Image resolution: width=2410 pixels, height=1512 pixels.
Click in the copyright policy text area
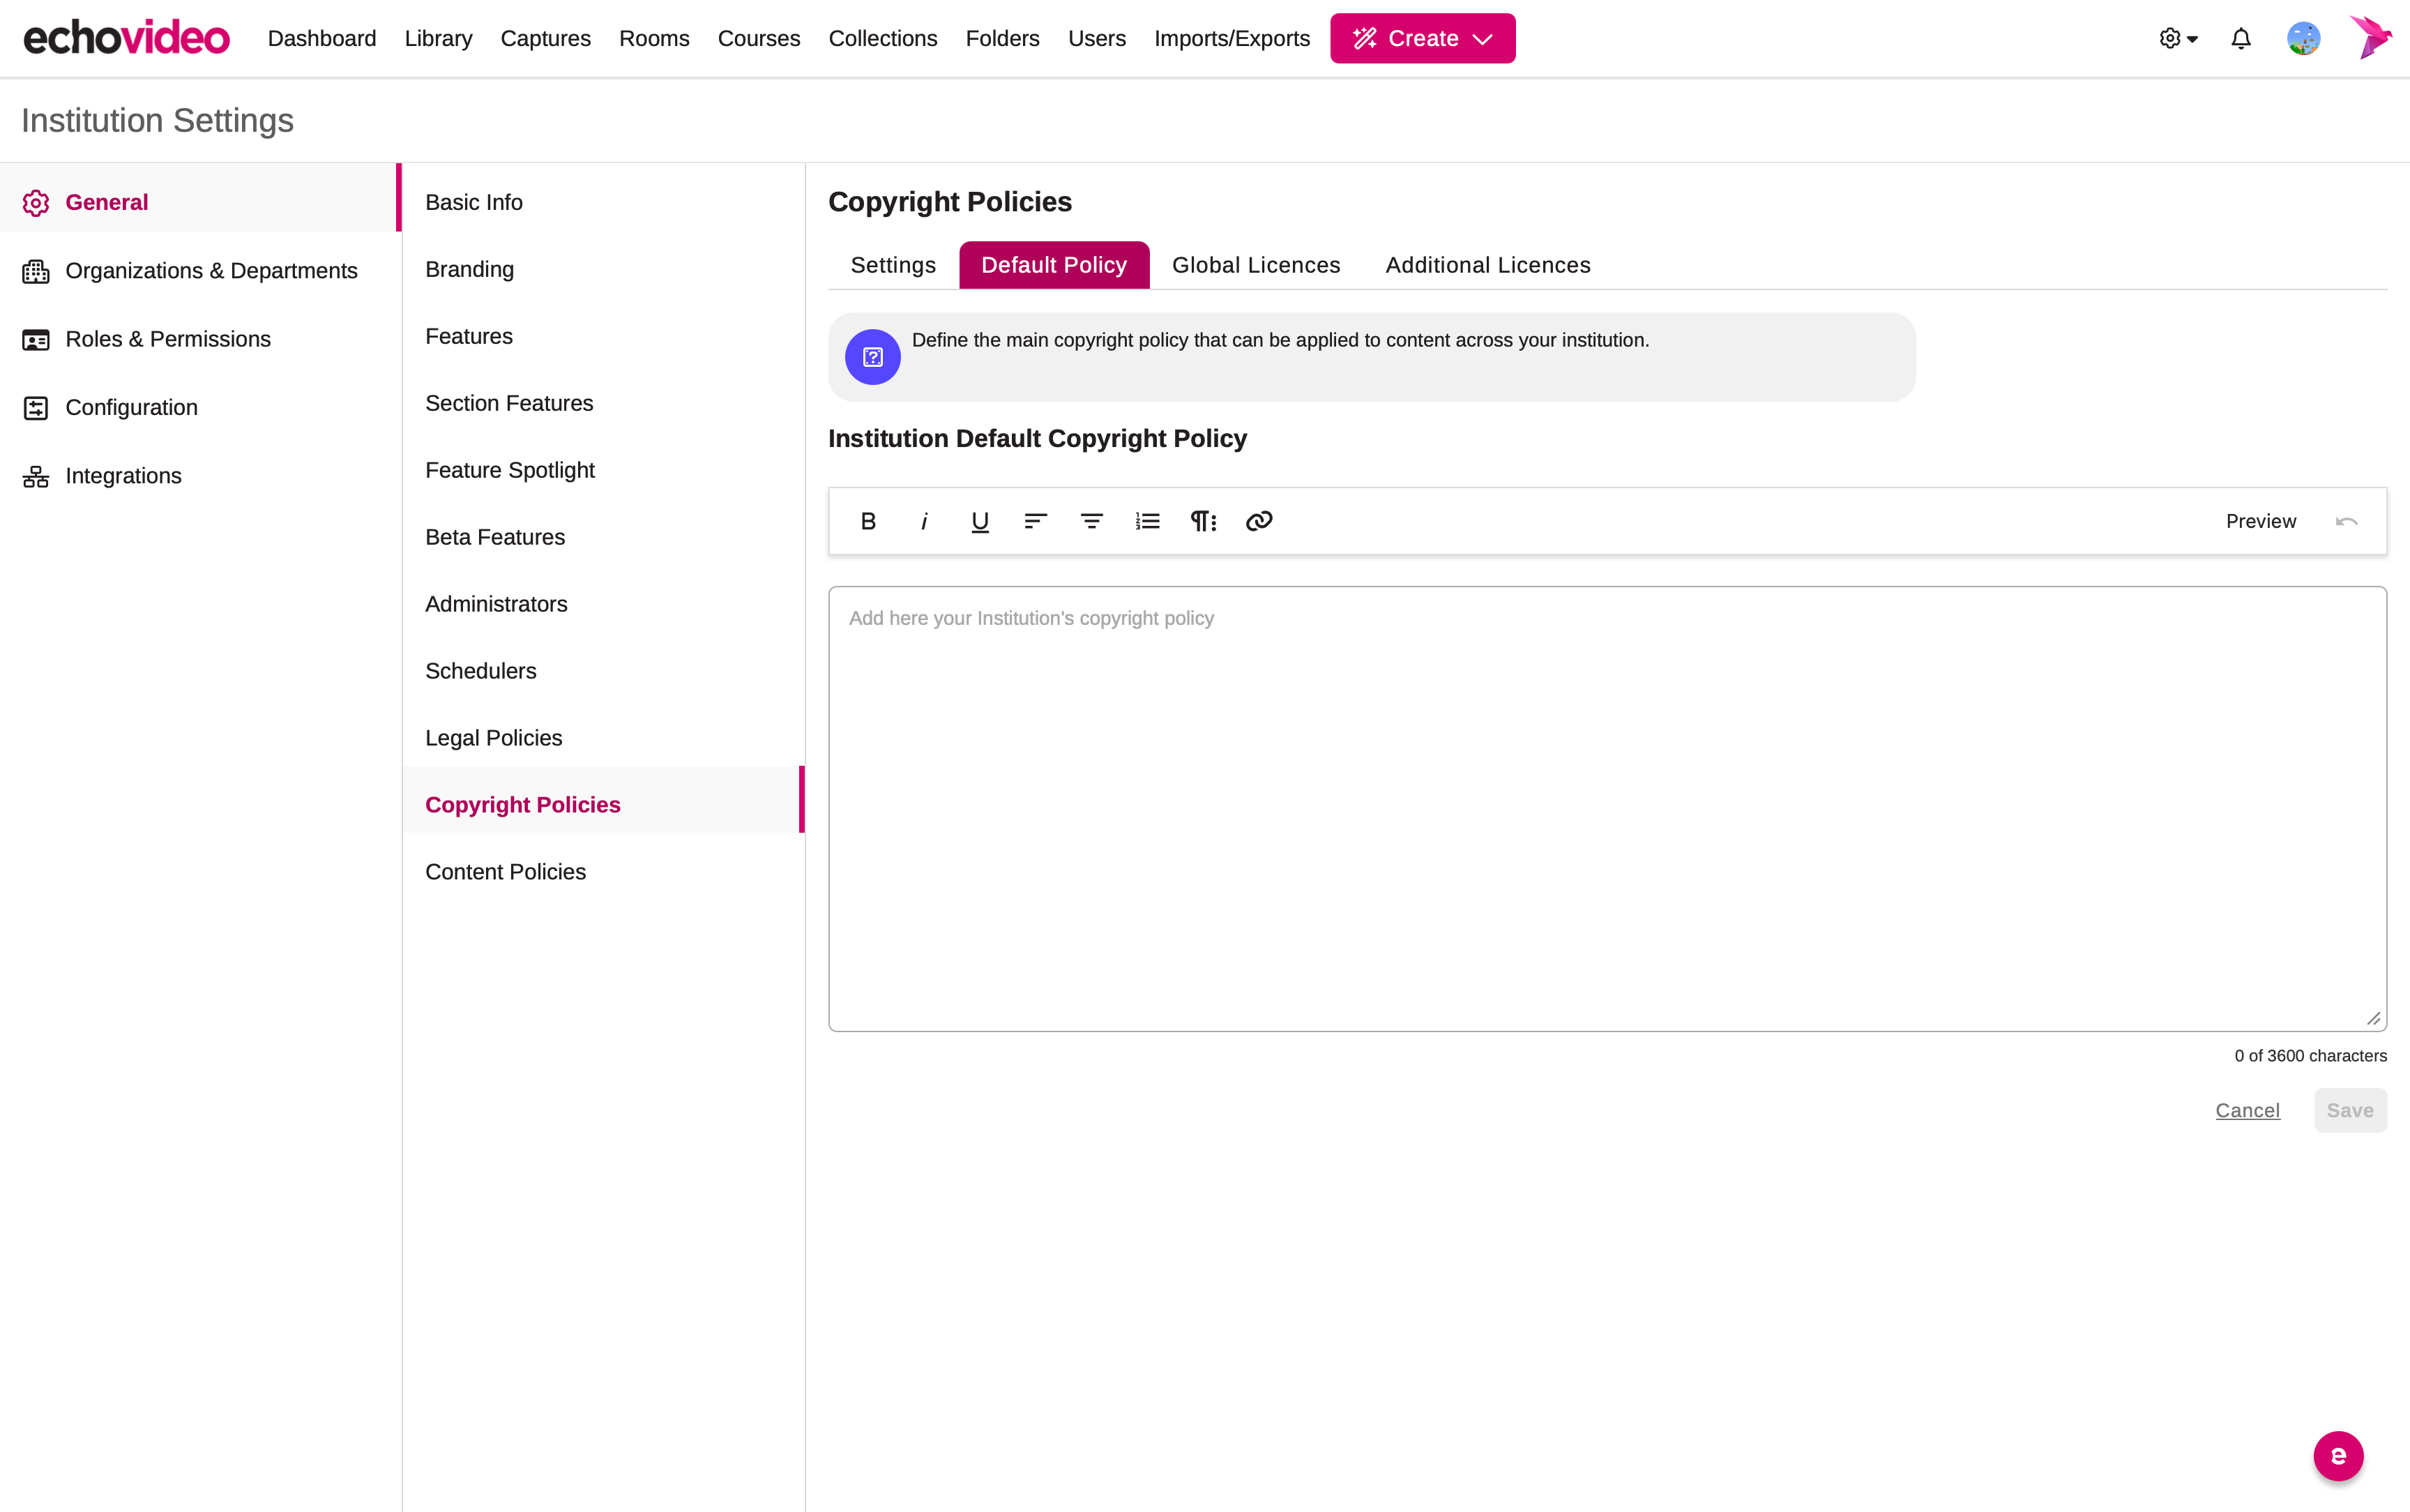tap(1607, 809)
